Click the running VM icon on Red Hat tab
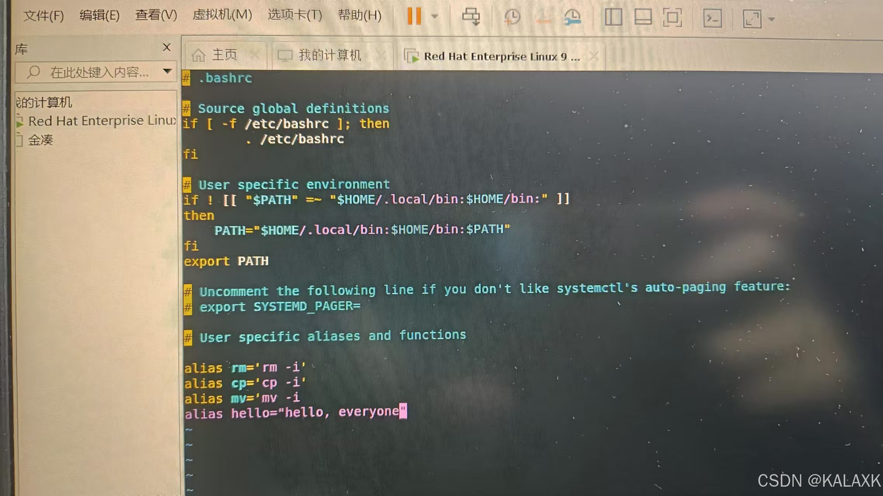The height and width of the screenshot is (496, 883). pyautogui.click(x=411, y=56)
